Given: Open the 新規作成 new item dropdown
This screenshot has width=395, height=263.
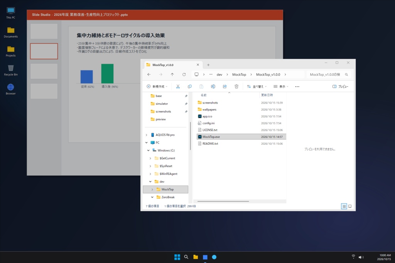Looking at the screenshot, I should (157, 87).
